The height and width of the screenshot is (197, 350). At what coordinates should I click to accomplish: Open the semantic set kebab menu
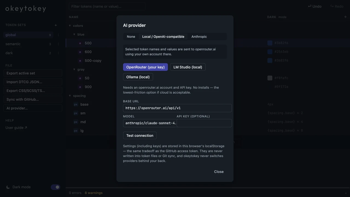click(58, 44)
